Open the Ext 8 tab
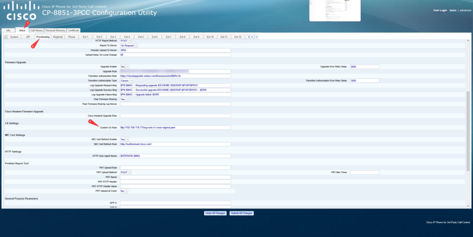473x237 pixels. 182,37
